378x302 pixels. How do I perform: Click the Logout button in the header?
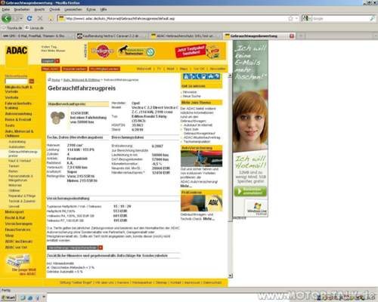point(51,61)
